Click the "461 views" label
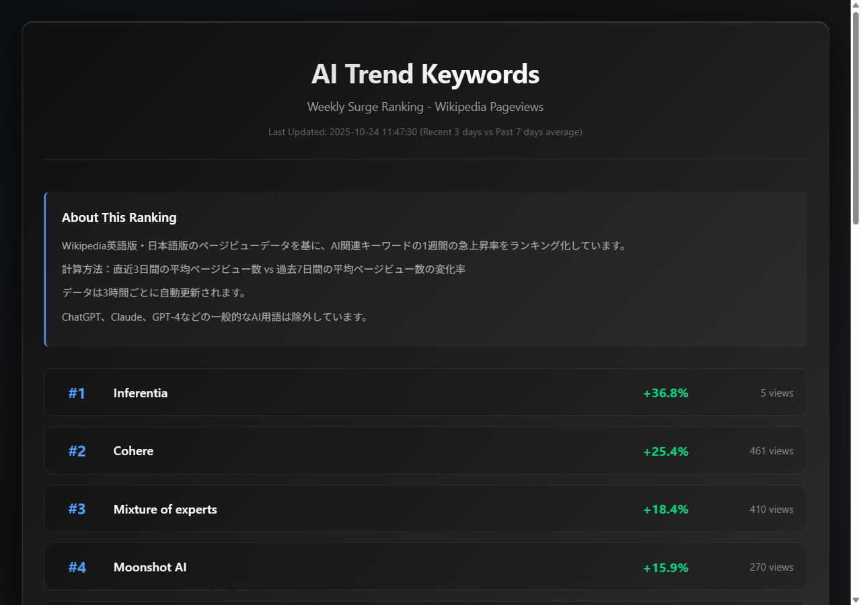861x605 pixels. click(x=772, y=450)
